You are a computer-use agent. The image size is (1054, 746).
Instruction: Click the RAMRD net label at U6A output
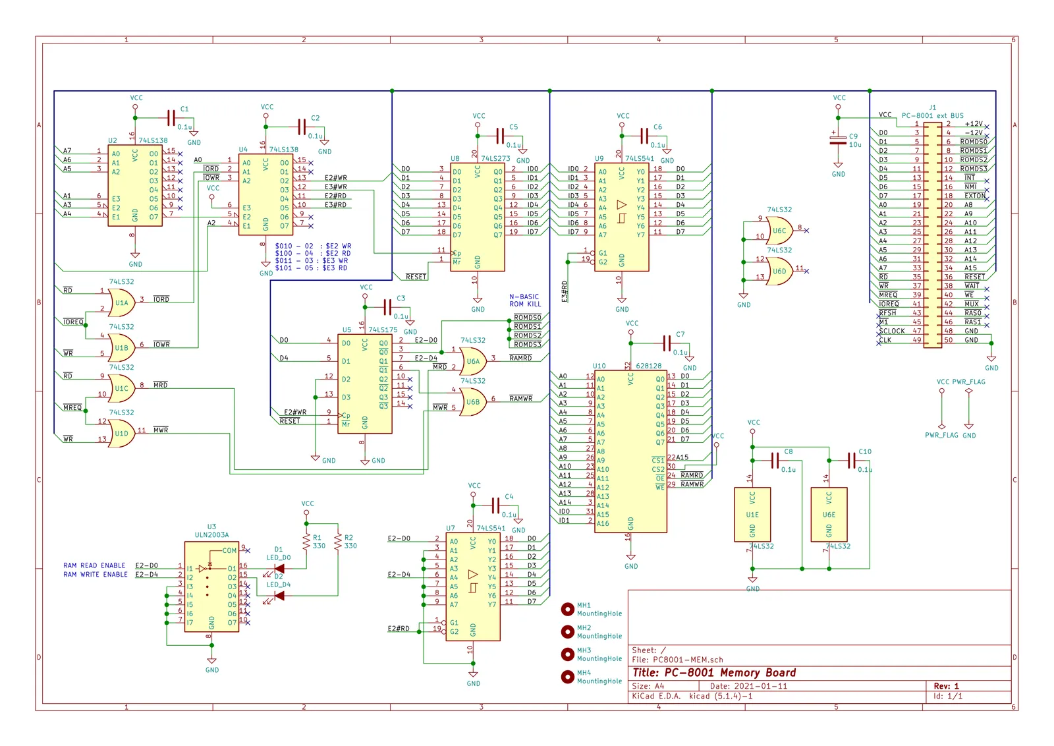pos(520,358)
